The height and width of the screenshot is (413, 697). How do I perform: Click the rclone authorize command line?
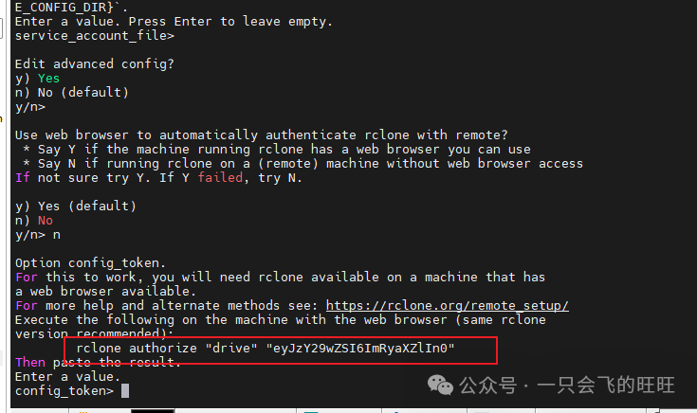click(266, 349)
